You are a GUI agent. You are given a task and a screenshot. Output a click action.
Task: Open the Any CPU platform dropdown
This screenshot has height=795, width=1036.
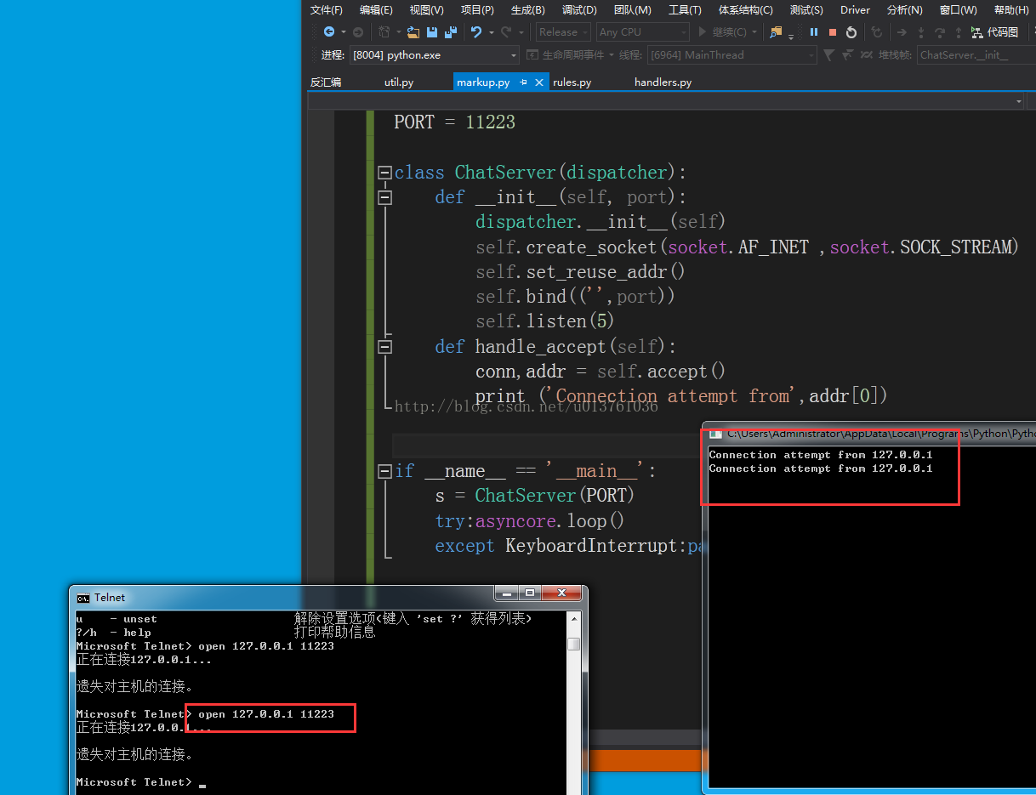[x=642, y=32]
